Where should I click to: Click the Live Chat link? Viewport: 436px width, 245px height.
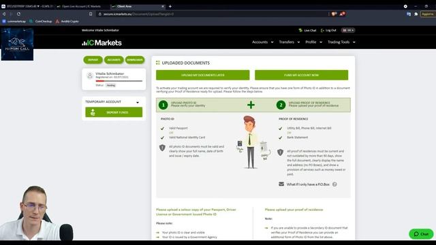(x=310, y=30)
